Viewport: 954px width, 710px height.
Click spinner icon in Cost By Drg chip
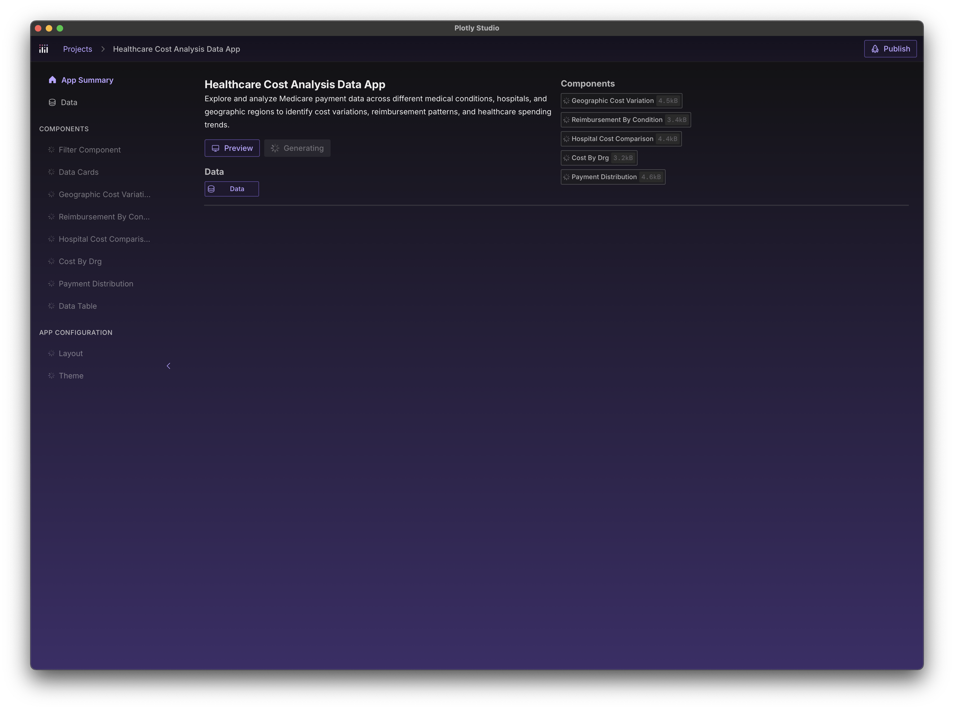566,158
